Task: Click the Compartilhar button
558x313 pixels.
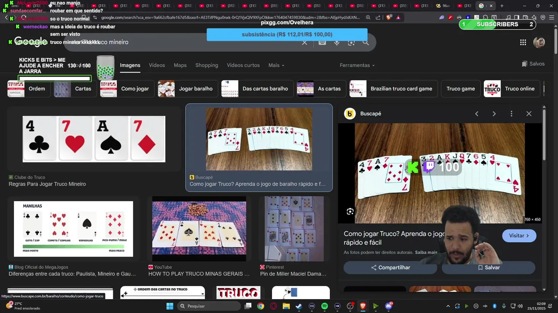Action: point(390,267)
